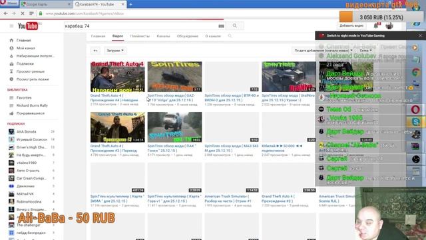Viewport: 426px width, 240px height.
Task: Go to Главная in sidebar
Action: click(24, 40)
